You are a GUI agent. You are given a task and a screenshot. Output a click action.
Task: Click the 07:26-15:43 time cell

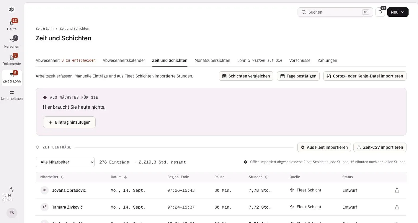coord(181,190)
